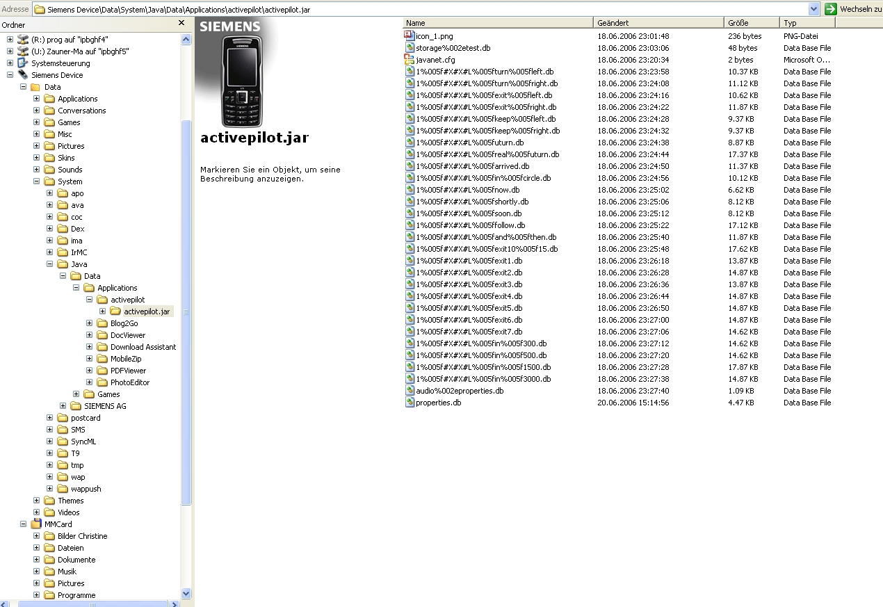Image resolution: width=883 pixels, height=607 pixels.
Task: Select the Programme folder on MMCard
Action: tap(76, 595)
